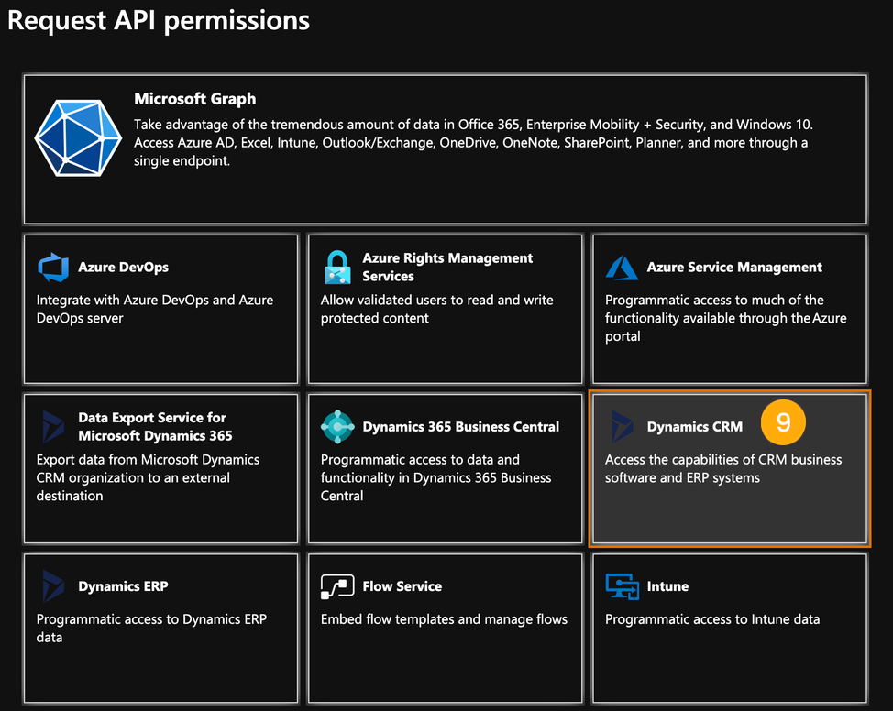Click the Dynamics ERP logo icon
The image size is (893, 711).
[53, 586]
